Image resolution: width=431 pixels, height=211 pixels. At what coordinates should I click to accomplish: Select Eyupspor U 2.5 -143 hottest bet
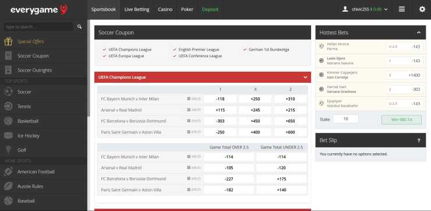point(405,104)
